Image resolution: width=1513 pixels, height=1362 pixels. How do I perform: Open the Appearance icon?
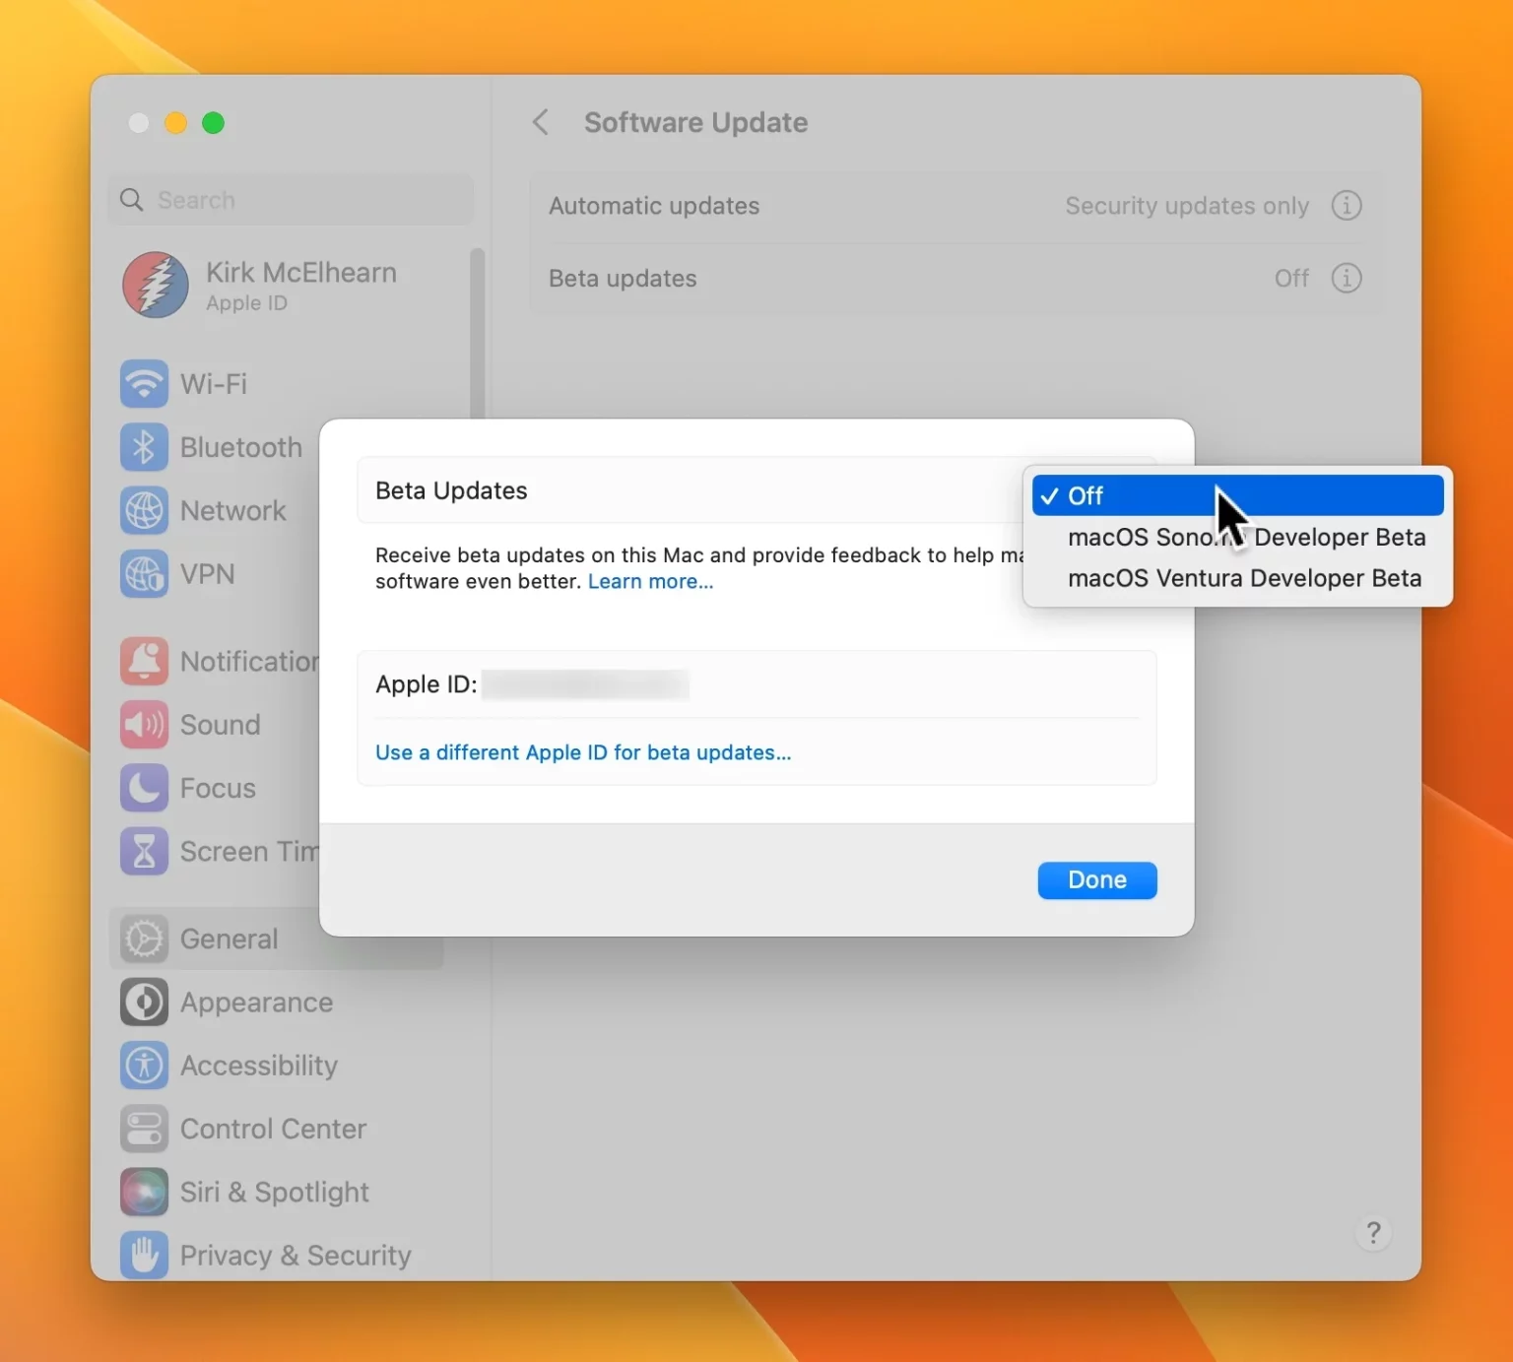144,1003
